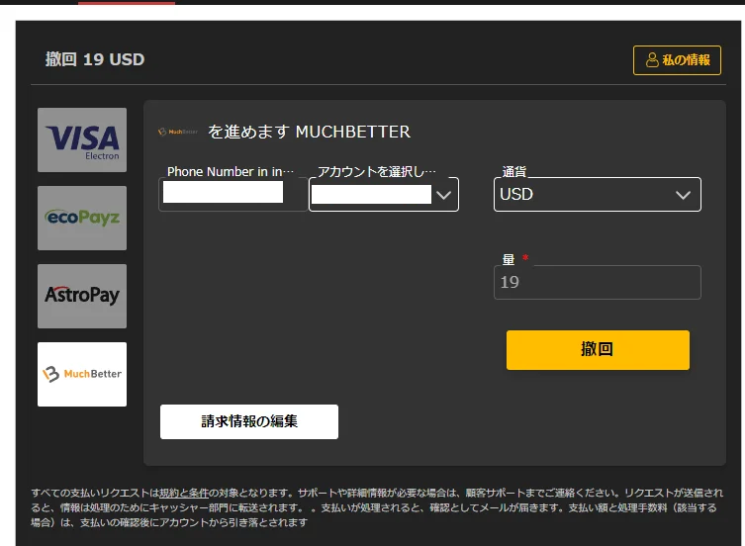Click the currency dropdown chevron arrow
Screen dimensions: 745x546
pyautogui.click(x=684, y=195)
